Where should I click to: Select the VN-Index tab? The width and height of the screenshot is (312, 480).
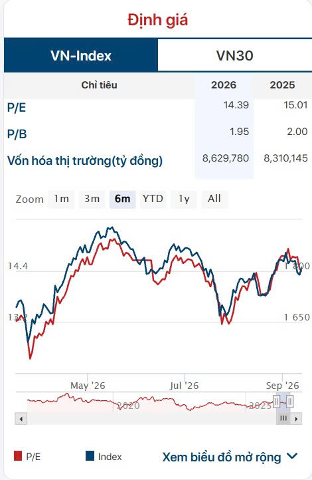[81, 55]
